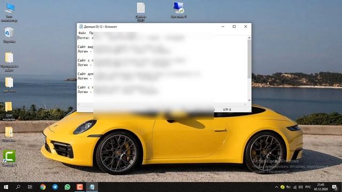Open taskbar Search magnifier
This screenshot has width=342, height=192.
(x=18, y=187)
